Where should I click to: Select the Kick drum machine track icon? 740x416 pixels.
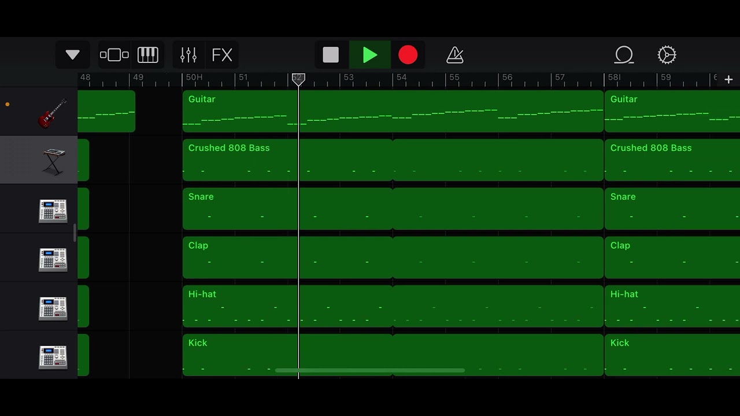click(x=53, y=357)
